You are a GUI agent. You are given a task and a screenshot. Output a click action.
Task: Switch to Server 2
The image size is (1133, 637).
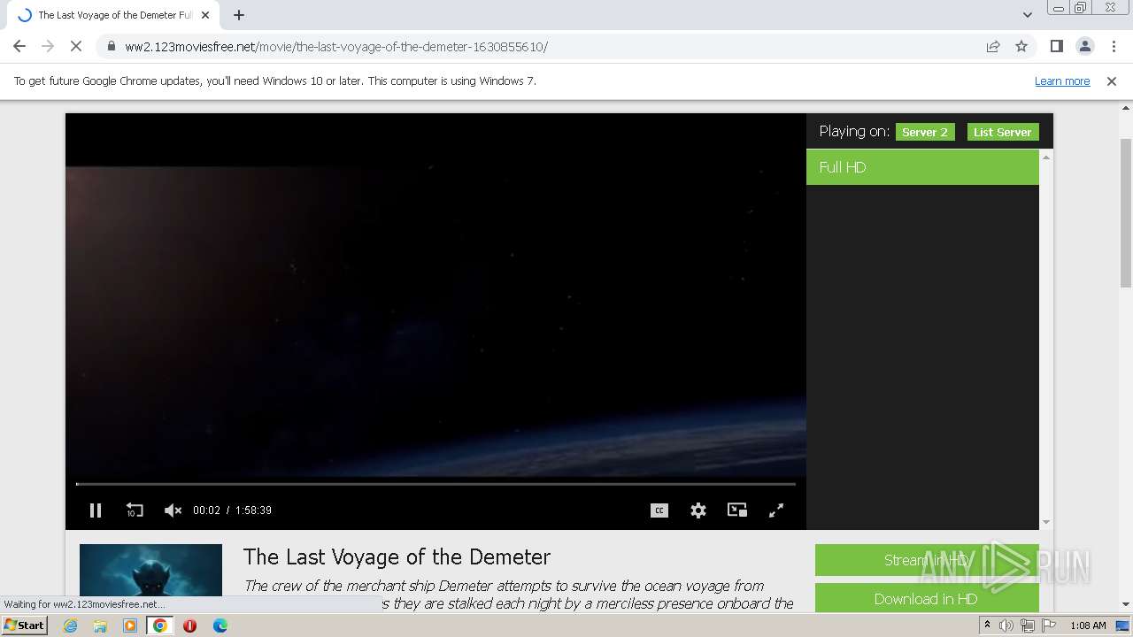[x=925, y=132]
